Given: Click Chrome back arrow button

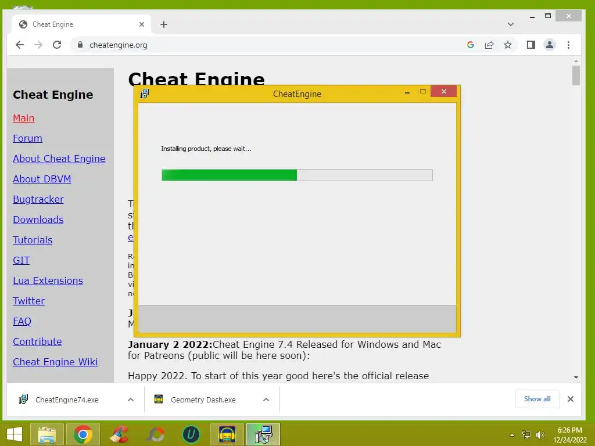Looking at the screenshot, I should click(x=20, y=45).
